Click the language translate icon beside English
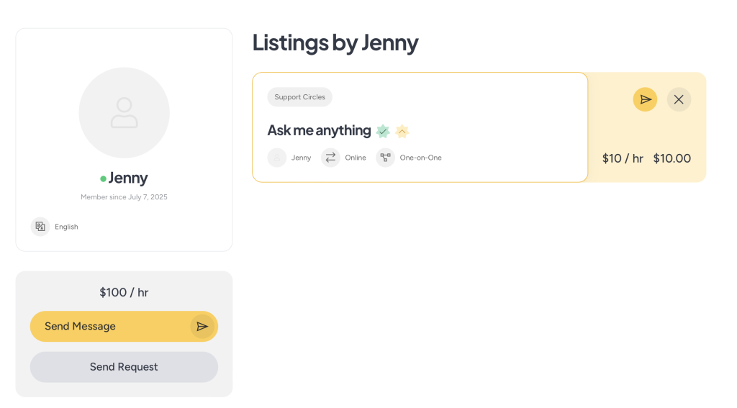 (x=40, y=227)
